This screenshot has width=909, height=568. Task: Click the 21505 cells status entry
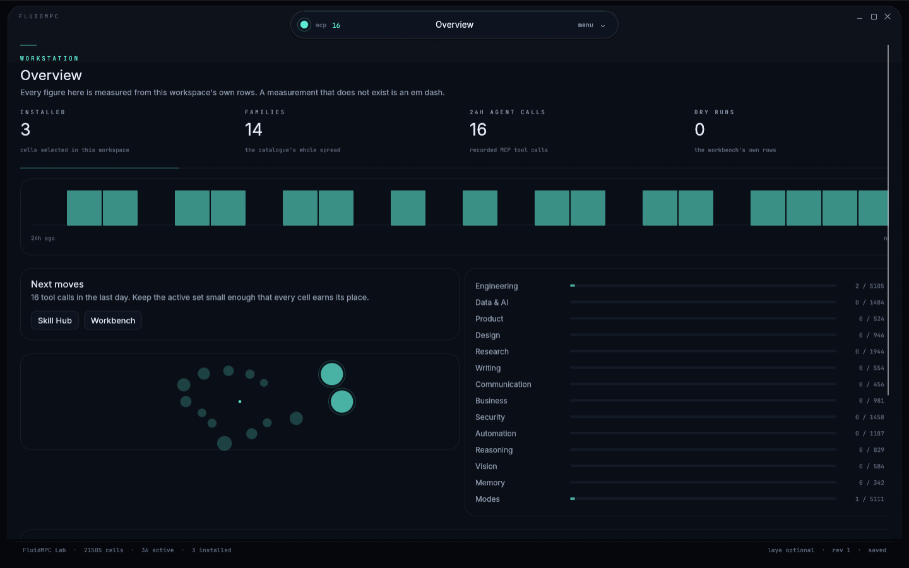tap(104, 550)
